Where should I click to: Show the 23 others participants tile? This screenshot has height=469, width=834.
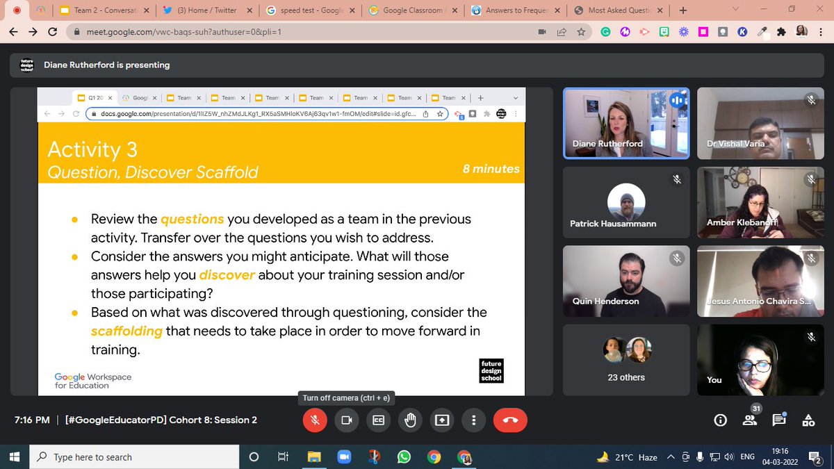click(625, 360)
